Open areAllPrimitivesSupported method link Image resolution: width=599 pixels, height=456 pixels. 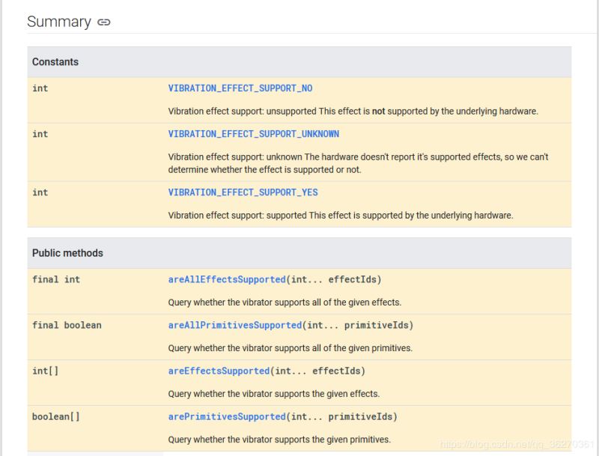(x=235, y=325)
